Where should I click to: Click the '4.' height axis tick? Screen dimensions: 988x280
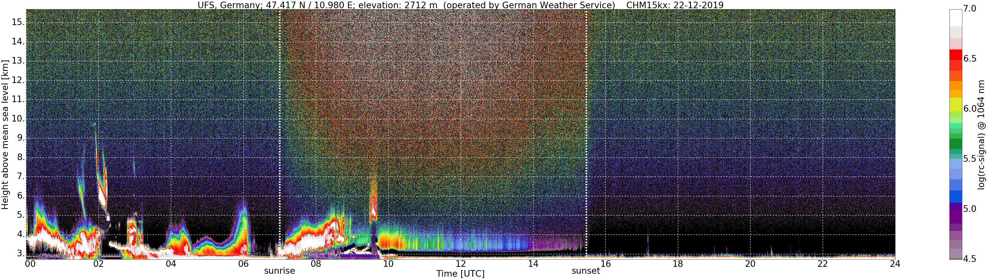coord(21,234)
